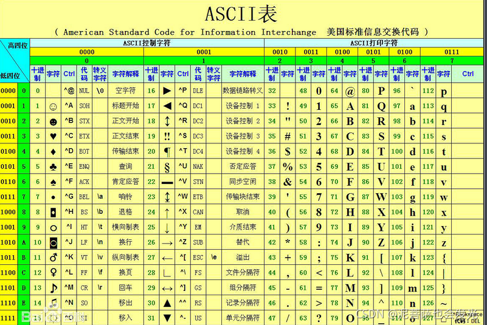
Task: Click the up arrow symbol beside ^X
Action: (x=167, y=213)
